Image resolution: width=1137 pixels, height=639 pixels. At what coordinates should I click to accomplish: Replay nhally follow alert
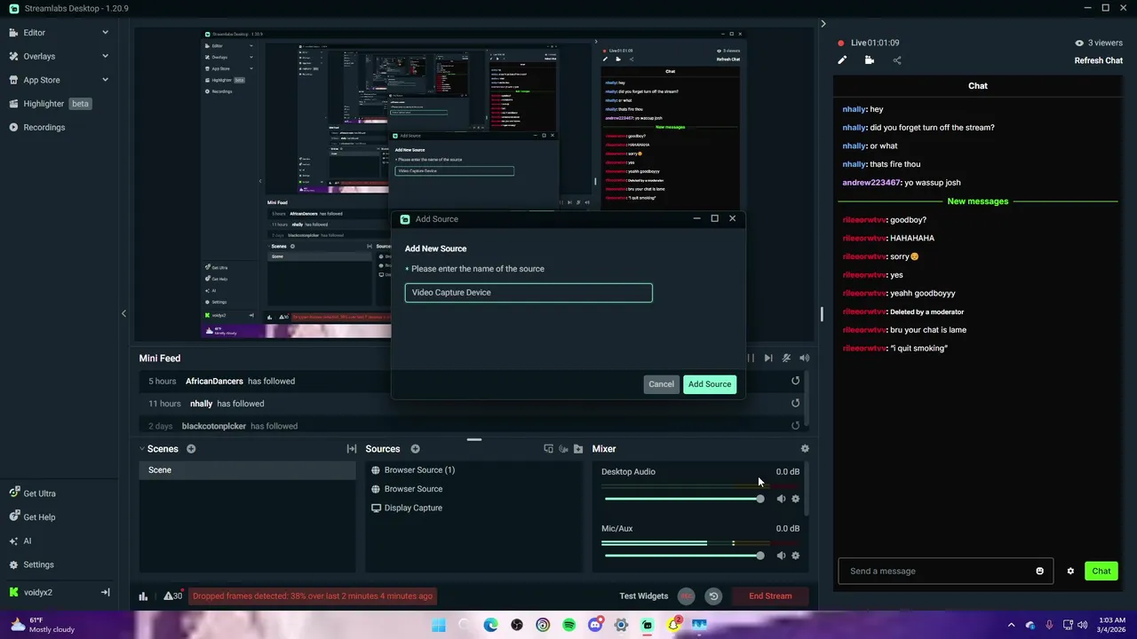[x=795, y=403]
